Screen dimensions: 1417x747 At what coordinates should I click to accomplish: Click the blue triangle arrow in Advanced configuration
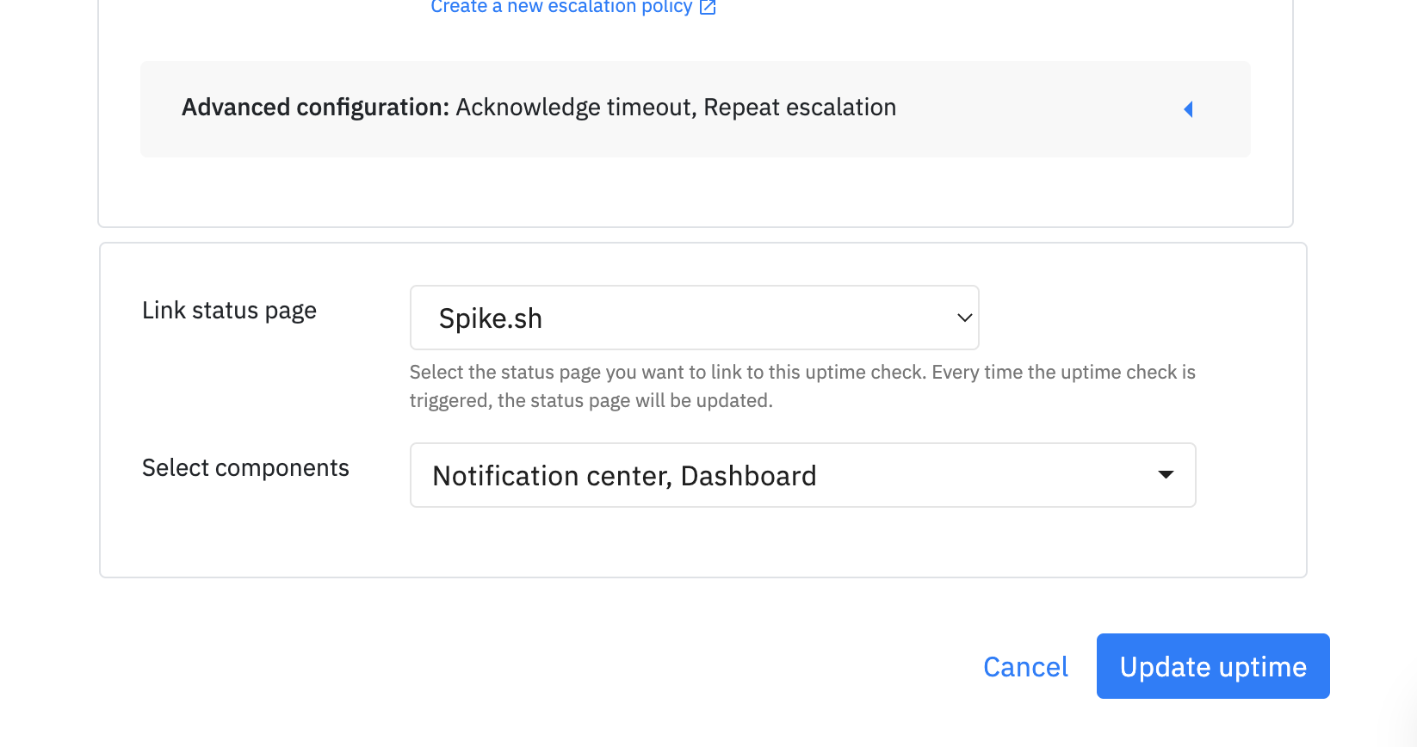(x=1188, y=109)
